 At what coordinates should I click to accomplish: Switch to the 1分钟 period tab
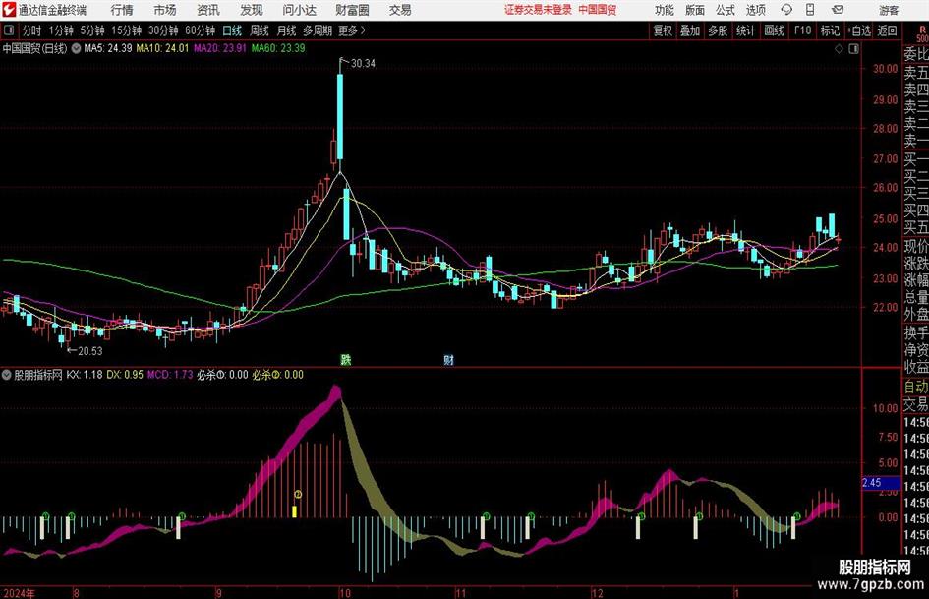click(61, 30)
